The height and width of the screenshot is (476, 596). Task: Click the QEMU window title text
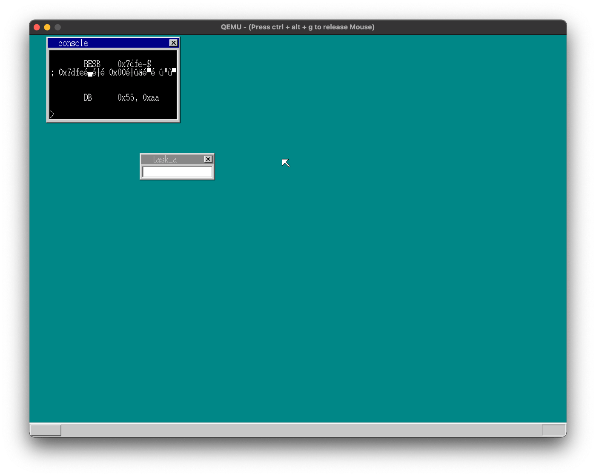[x=298, y=27]
